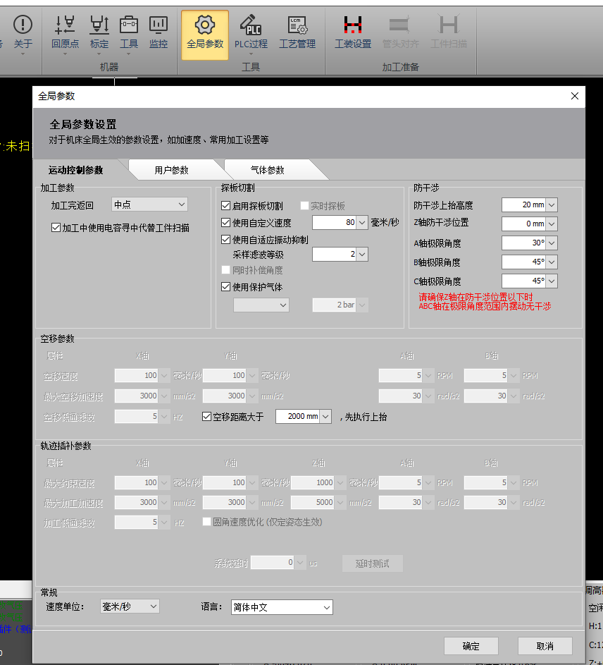Toggle 空移距离大于 checkbox
Viewport: 603px width, 665px height.
click(207, 417)
